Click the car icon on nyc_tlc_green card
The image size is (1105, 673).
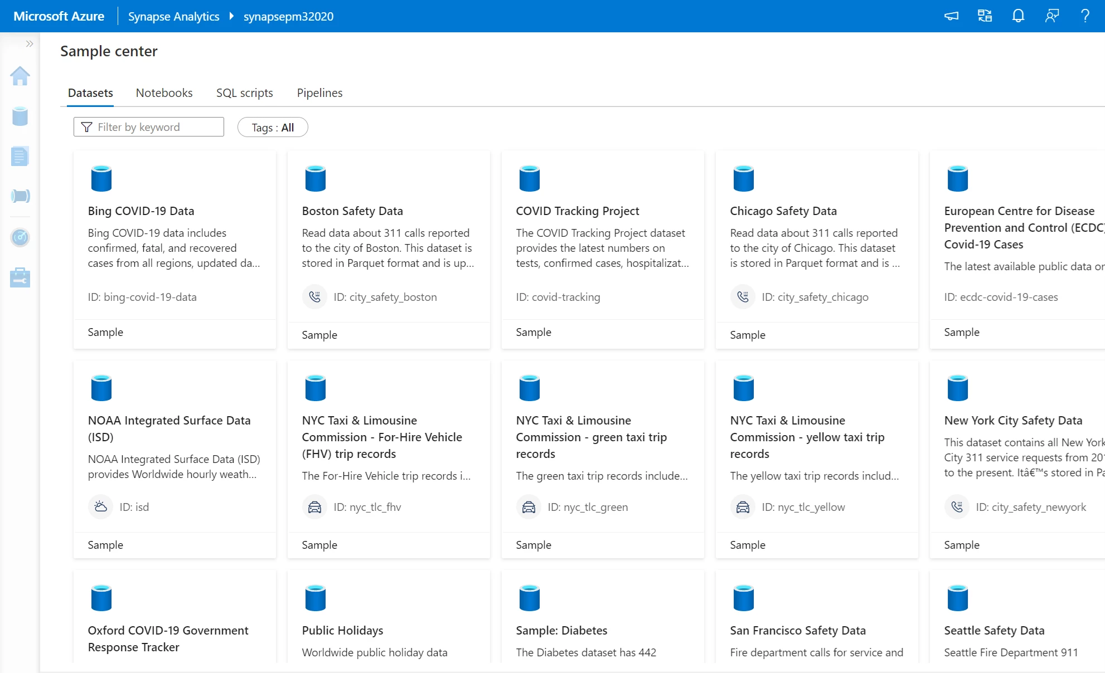[x=529, y=507]
